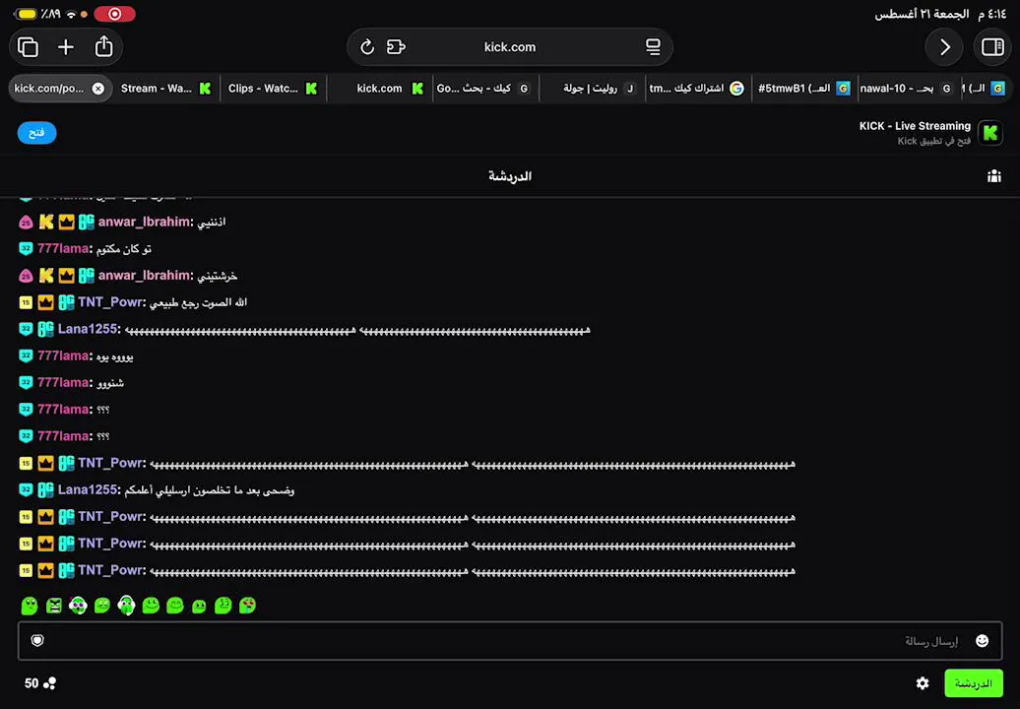Tap the OG badge beside Lana1255 وضحى message
This screenshot has height=709, width=1020.
pos(45,489)
